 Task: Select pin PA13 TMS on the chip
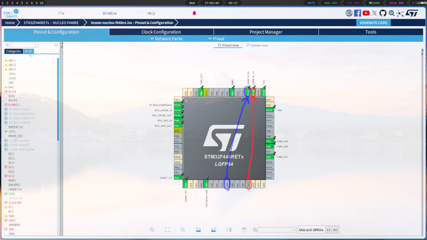click(270, 110)
